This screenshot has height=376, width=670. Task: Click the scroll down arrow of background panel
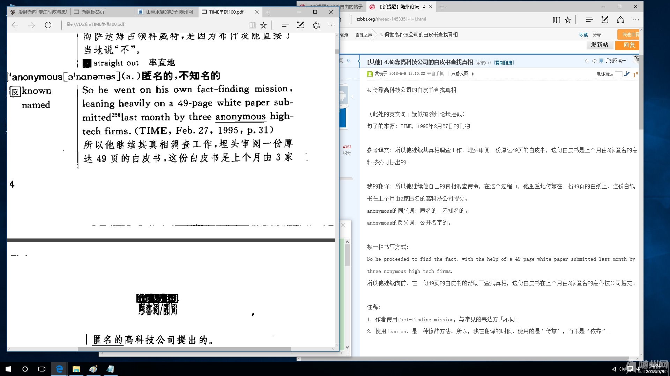(x=347, y=347)
